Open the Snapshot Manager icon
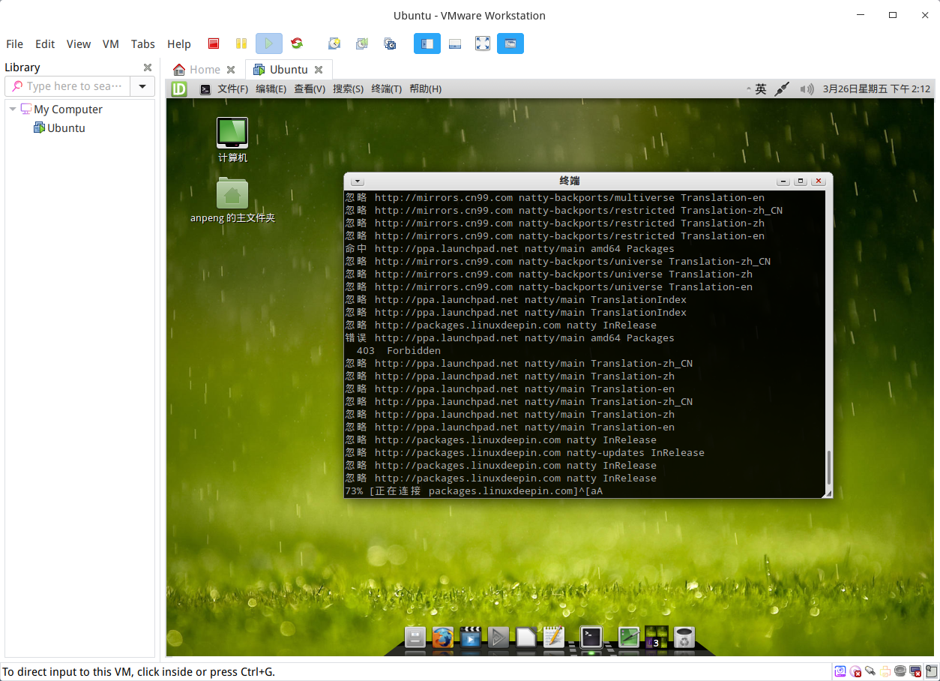This screenshot has height=681, width=940. [390, 44]
